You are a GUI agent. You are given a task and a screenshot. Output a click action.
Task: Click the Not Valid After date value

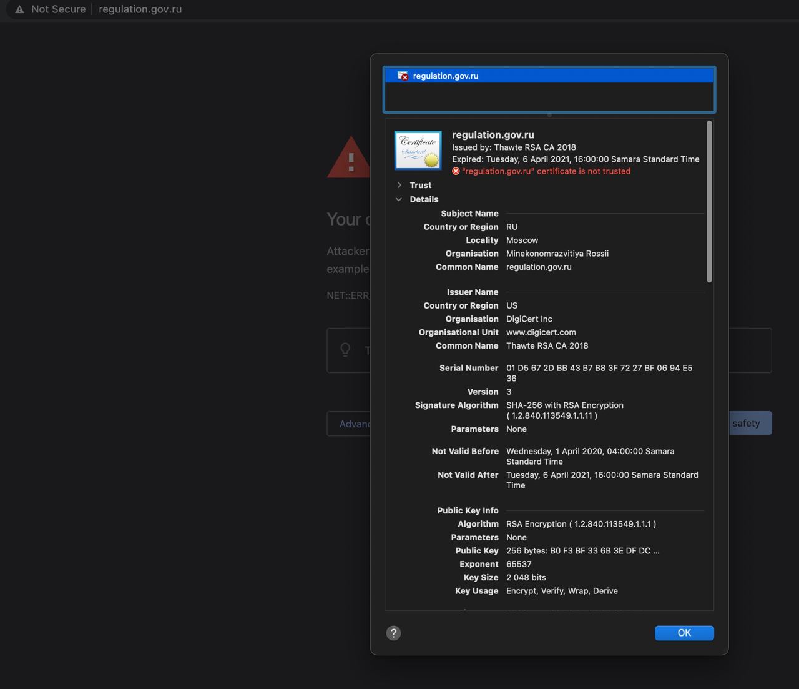point(602,480)
